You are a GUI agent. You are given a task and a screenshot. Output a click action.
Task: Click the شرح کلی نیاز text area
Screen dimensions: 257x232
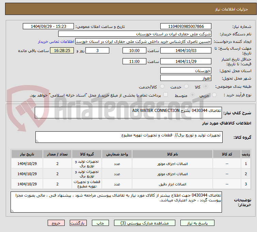(x=128, y=113)
